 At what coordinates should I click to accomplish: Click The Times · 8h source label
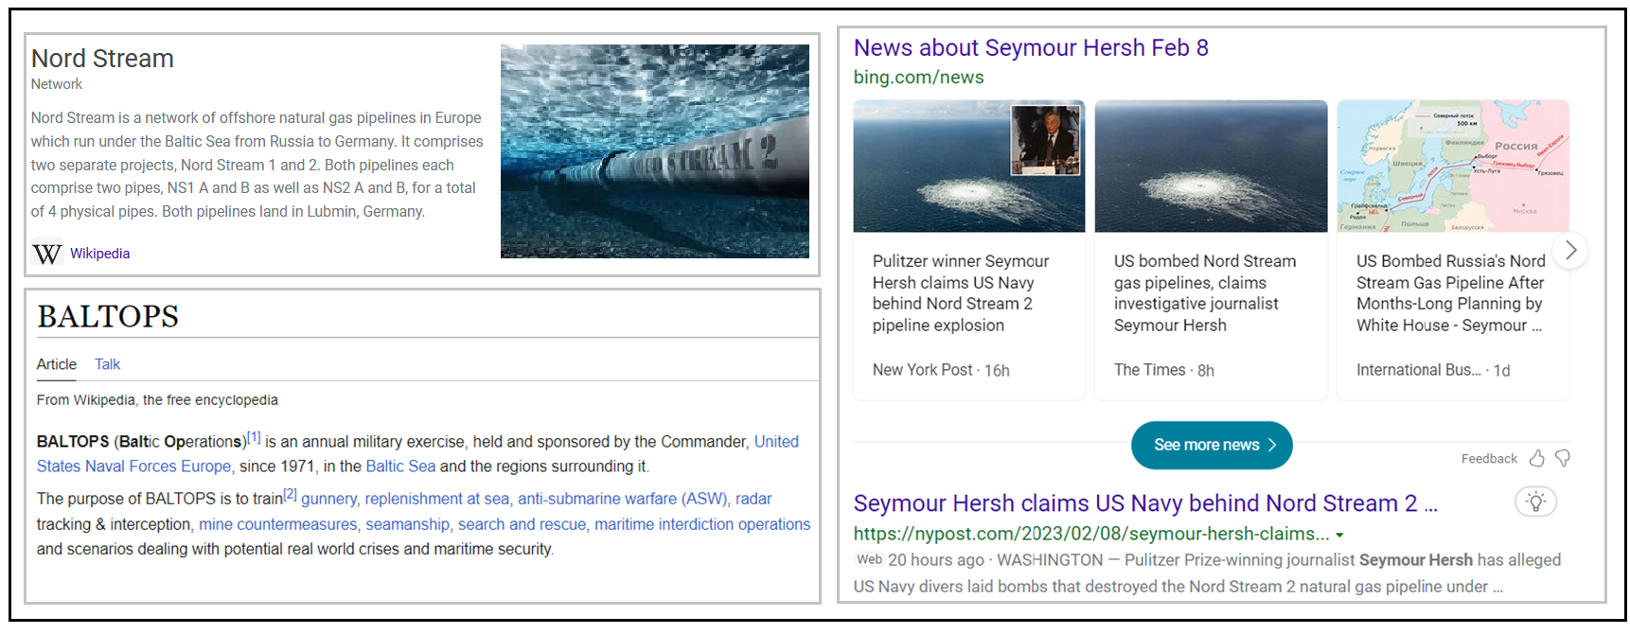click(1164, 370)
